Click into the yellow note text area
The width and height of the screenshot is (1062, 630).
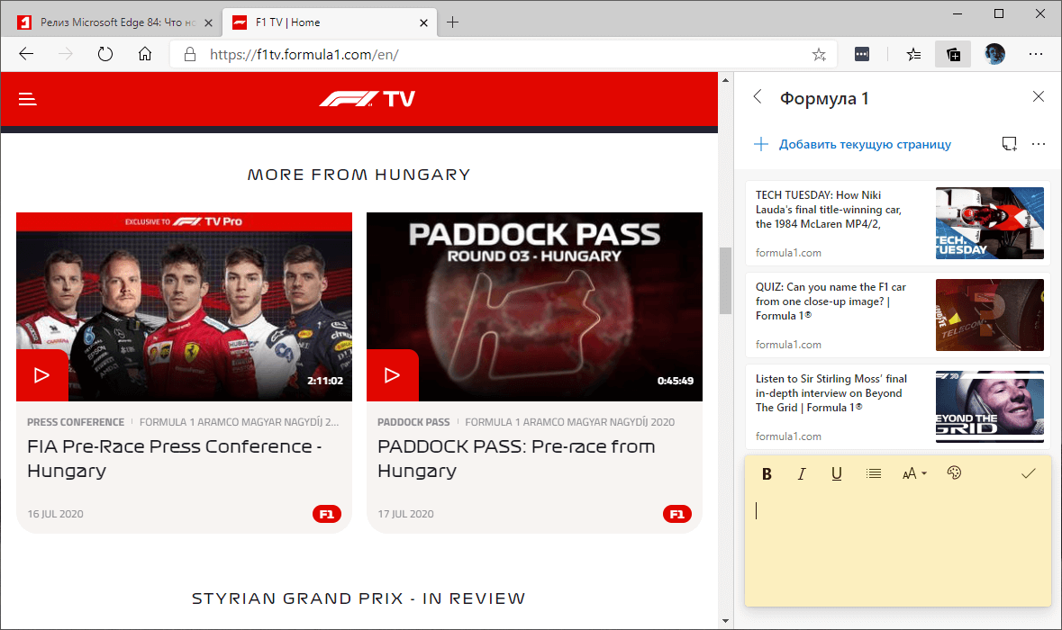tap(897, 548)
